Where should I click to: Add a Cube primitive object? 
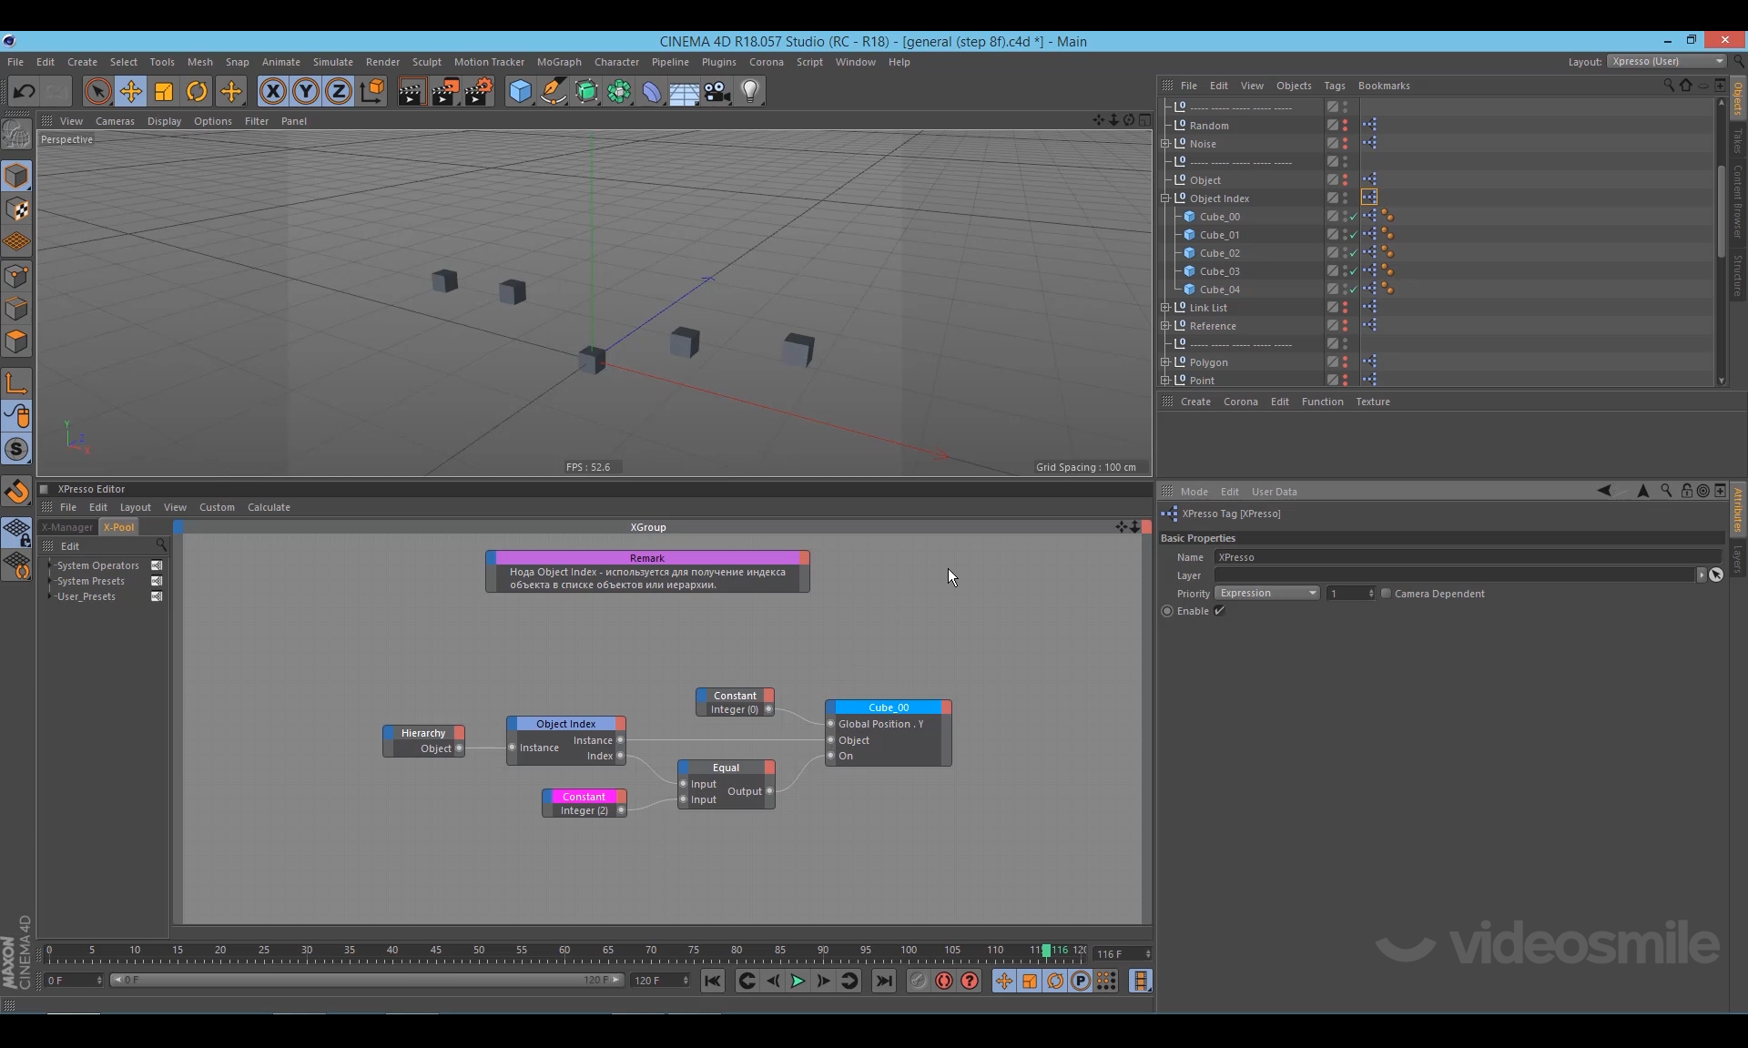(520, 91)
